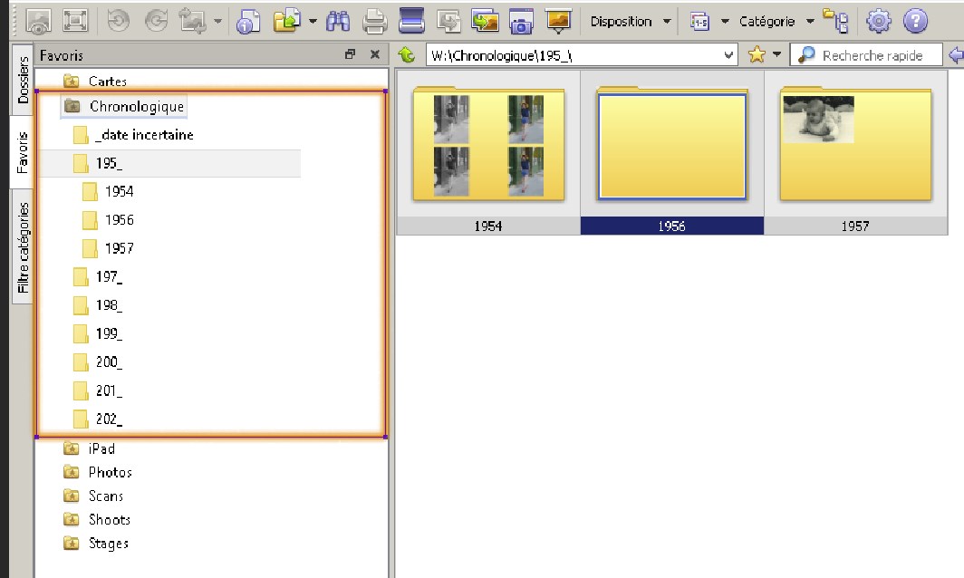
Task: Open the export folder dropdown arrow
Action: [x=313, y=22]
